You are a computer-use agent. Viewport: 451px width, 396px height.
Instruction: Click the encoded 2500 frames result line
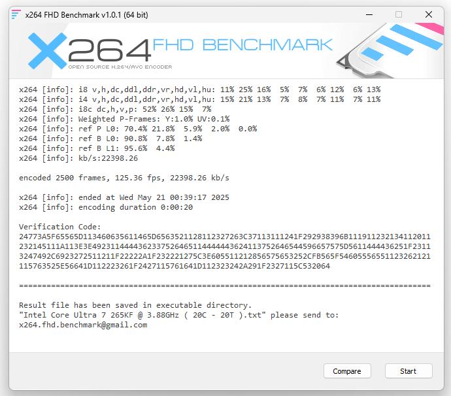pos(124,178)
